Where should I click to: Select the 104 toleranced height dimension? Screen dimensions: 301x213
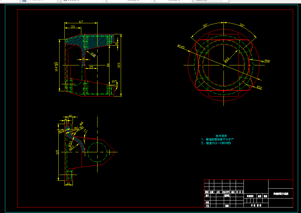tap(56, 67)
